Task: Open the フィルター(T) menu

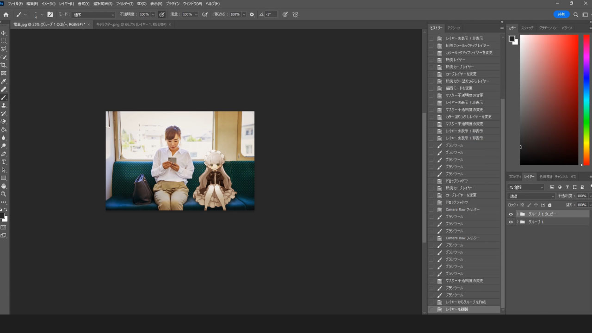Action: pos(125,4)
